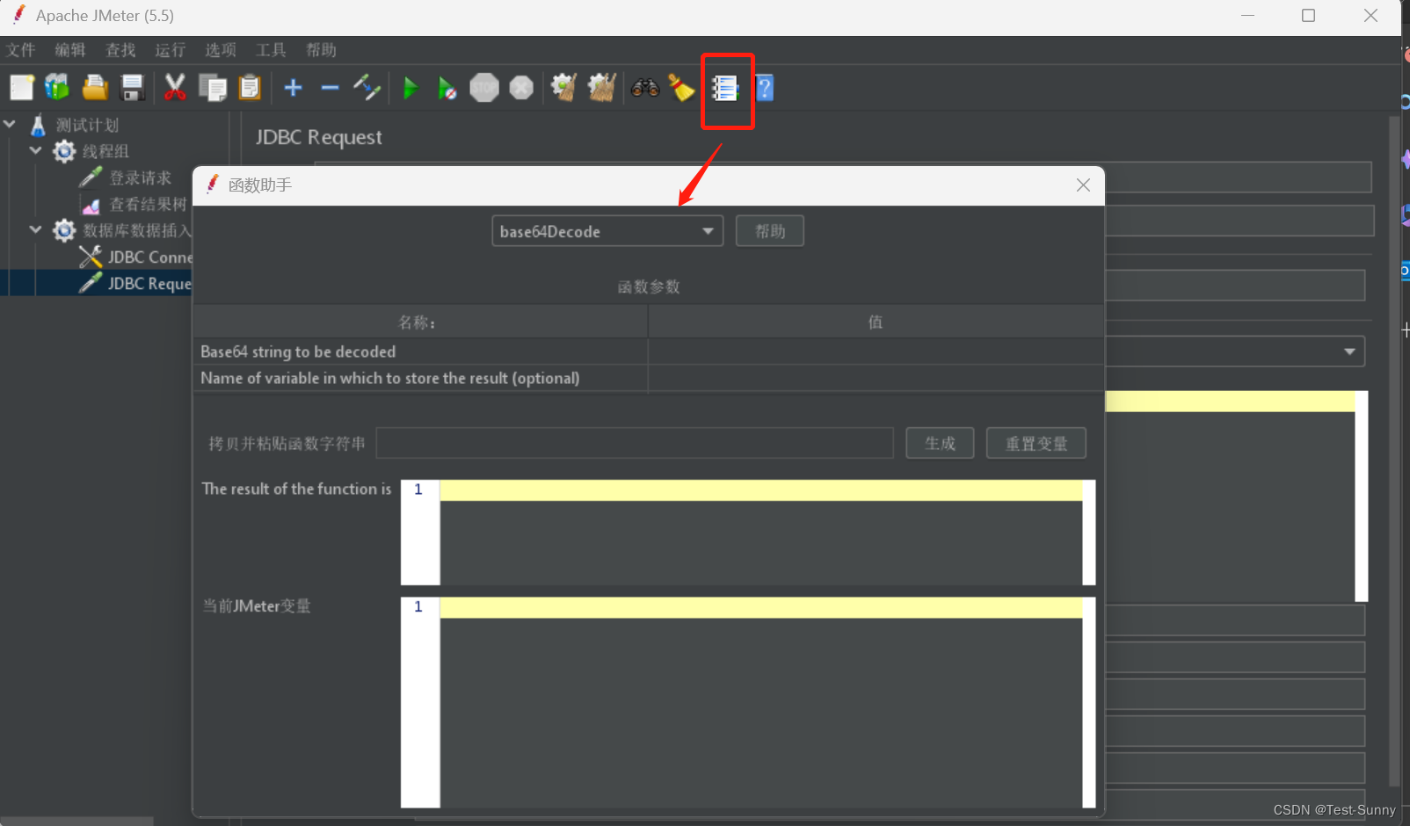Open the 帮助 menu
1410x826 pixels.
pos(321,50)
